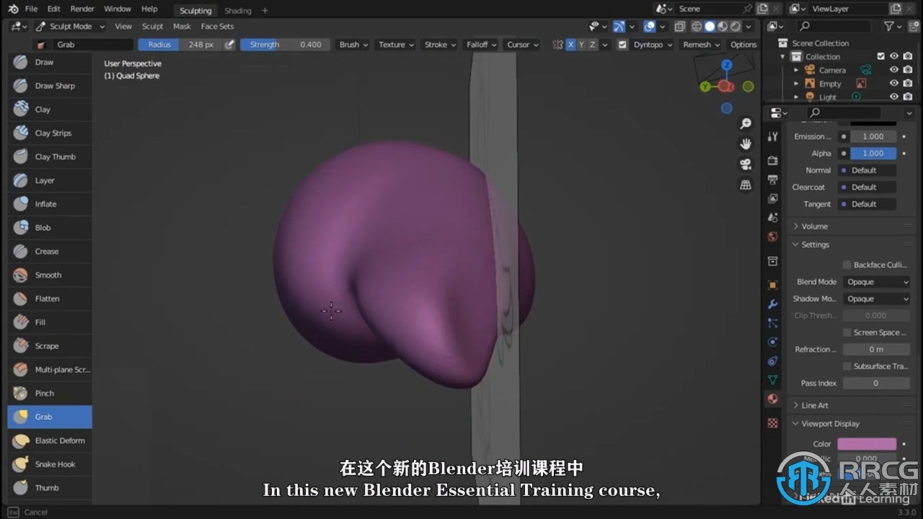Select the Multi-plane Scrape brush
The width and height of the screenshot is (923, 519).
pyautogui.click(x=50, y=370)
